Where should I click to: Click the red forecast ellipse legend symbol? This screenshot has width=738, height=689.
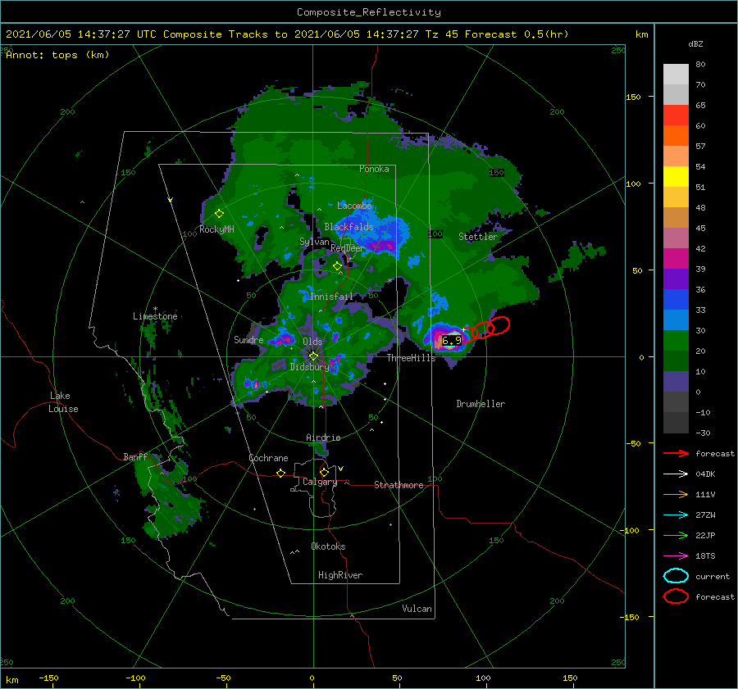pyautogui.click(x=676, y=596)
